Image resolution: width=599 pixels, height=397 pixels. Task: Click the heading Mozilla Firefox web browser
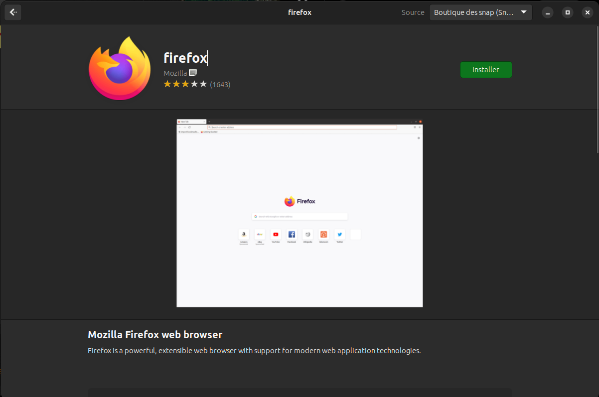click(155, 334)
